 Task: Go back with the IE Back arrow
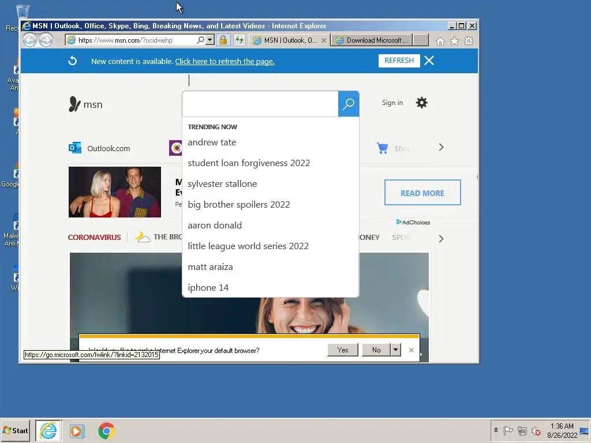point(30,40)
